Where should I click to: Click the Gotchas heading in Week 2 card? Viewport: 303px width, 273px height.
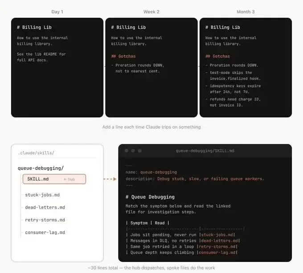(x=123, y=56)
